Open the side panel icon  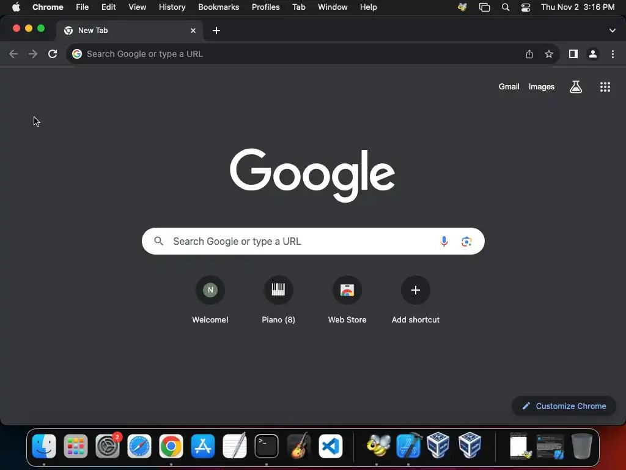pyautogui.click(x=573, y=54)
